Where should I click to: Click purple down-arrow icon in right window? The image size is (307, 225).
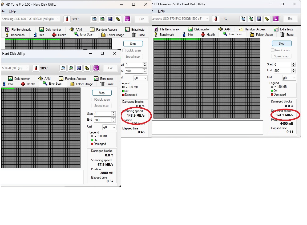tap(276, 19)
